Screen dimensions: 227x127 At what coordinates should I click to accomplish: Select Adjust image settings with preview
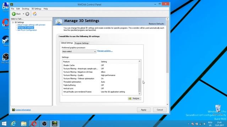pyautogui.click(x=31, y=25)
